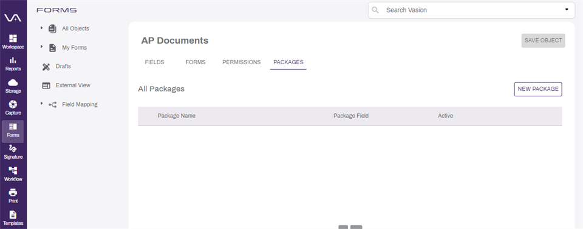Click the New Package button

click(x=538, y=89)
